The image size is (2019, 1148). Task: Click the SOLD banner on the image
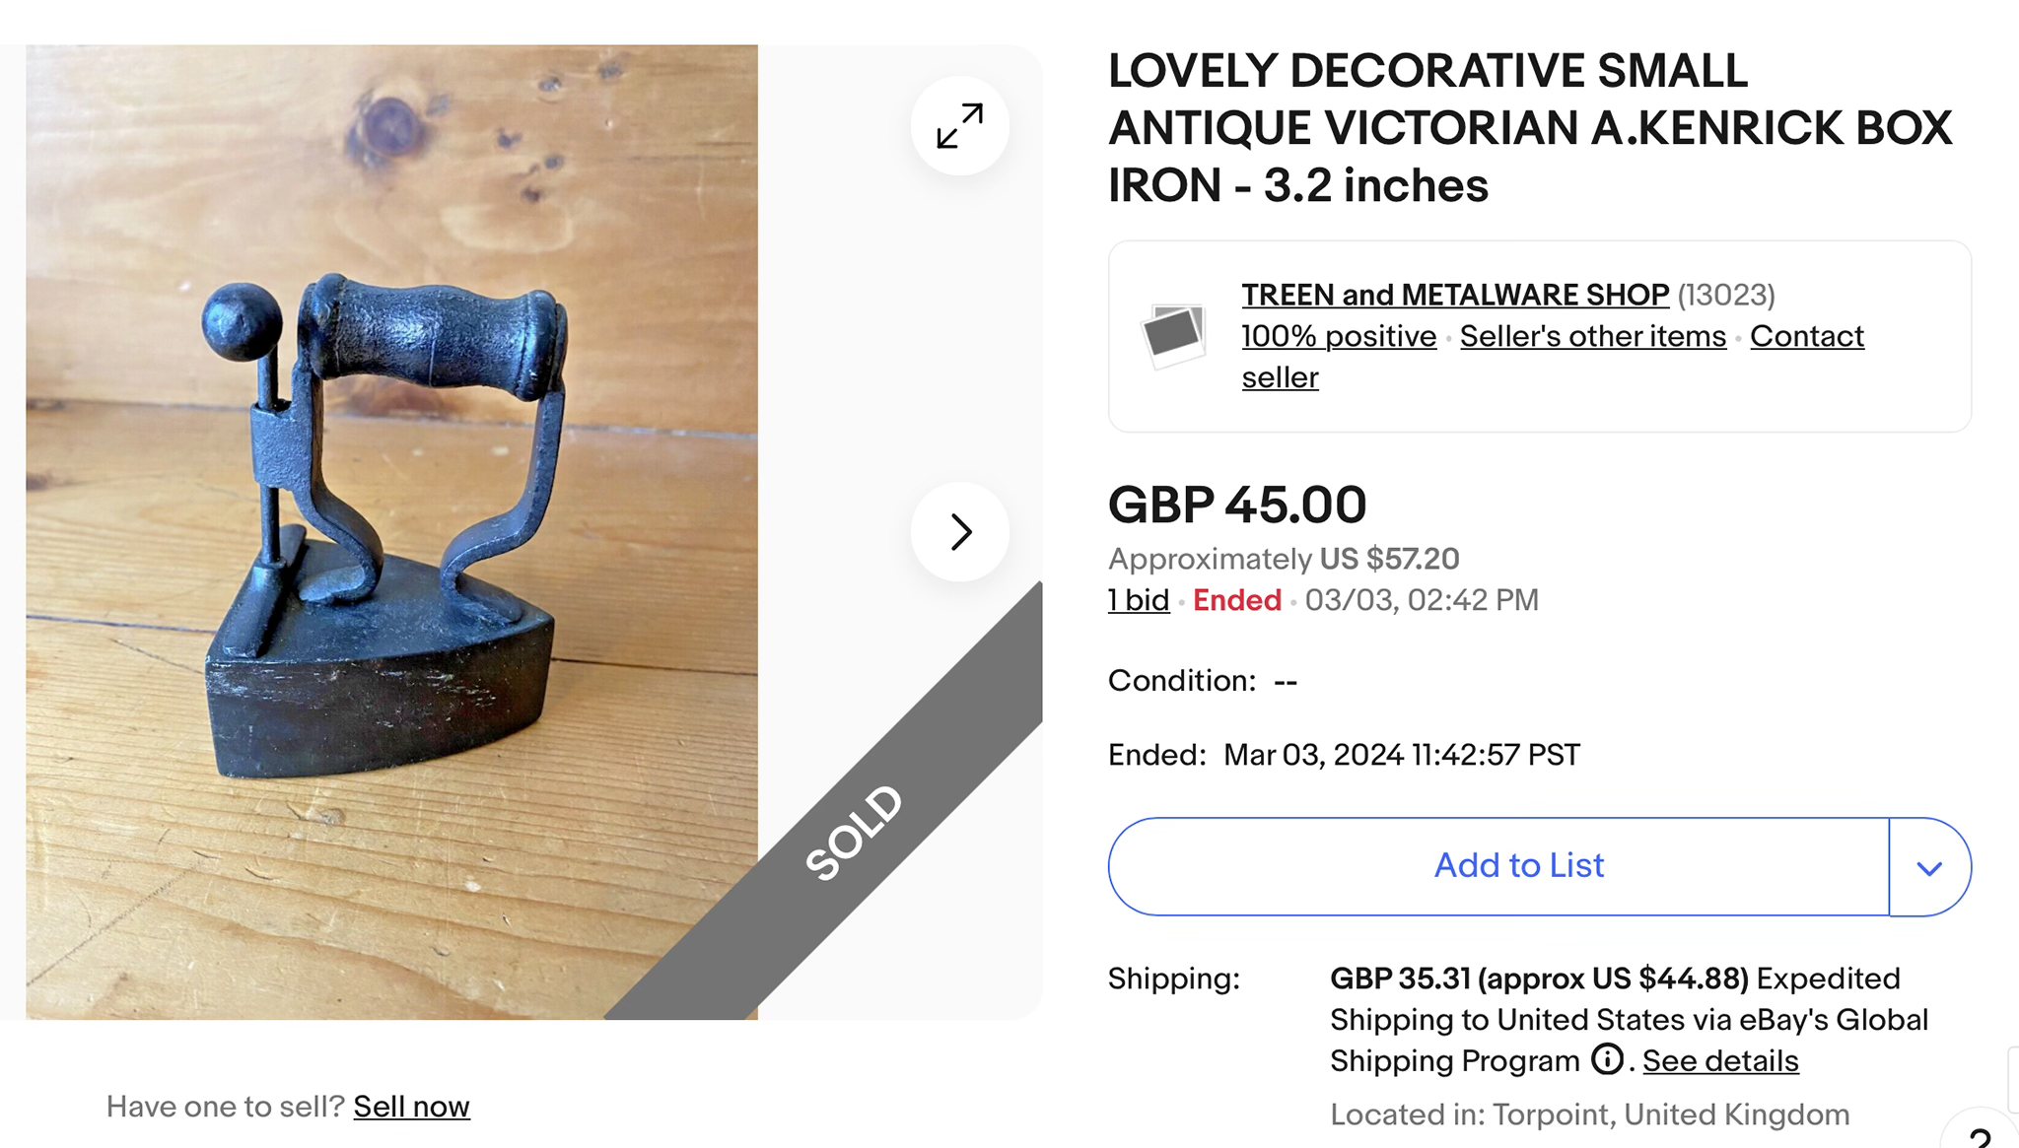pos(854,832)
